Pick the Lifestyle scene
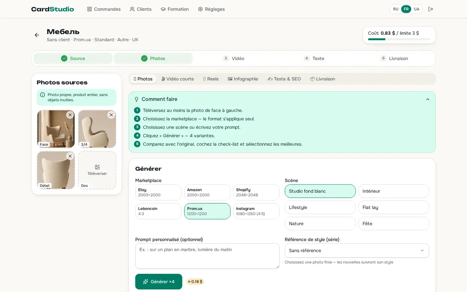The height and width of the screenshot is (292, 467). tap(320, 207)
